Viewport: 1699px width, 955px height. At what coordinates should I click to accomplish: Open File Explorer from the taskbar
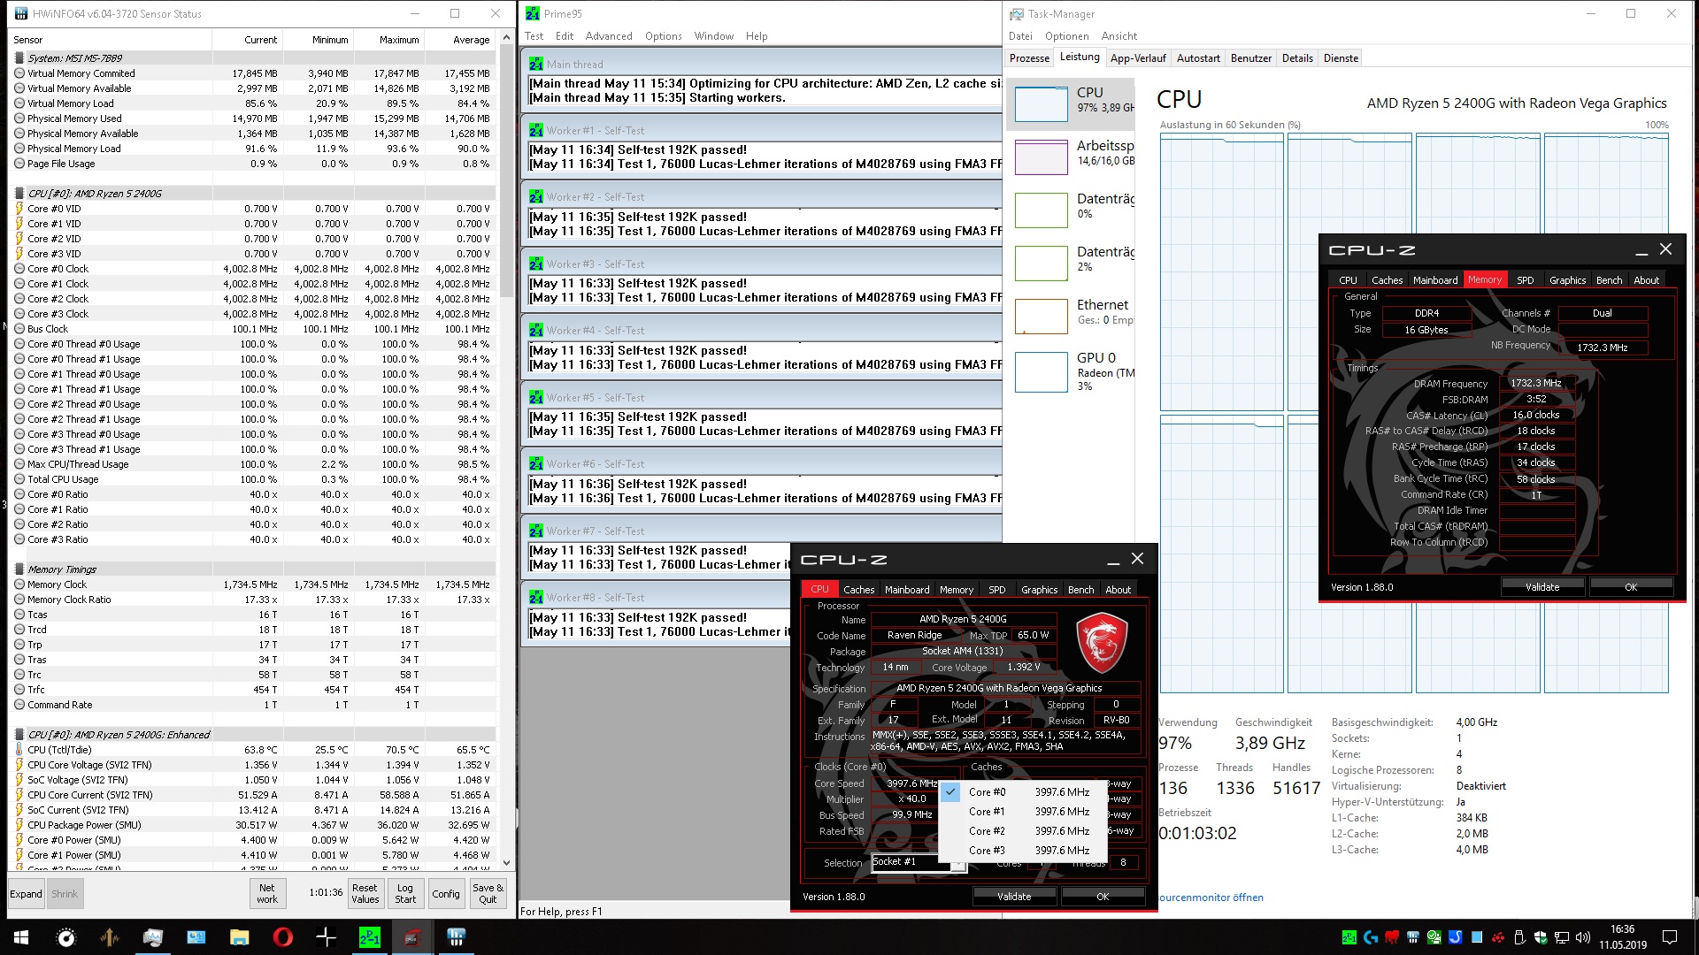239,937
